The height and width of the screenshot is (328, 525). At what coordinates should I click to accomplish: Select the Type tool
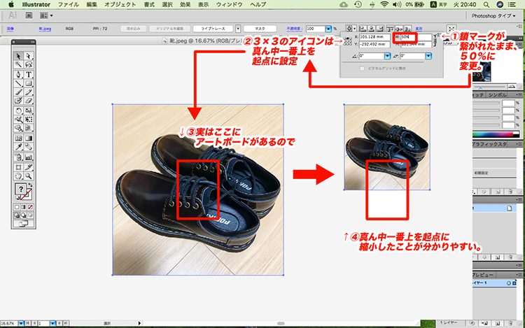29,74
